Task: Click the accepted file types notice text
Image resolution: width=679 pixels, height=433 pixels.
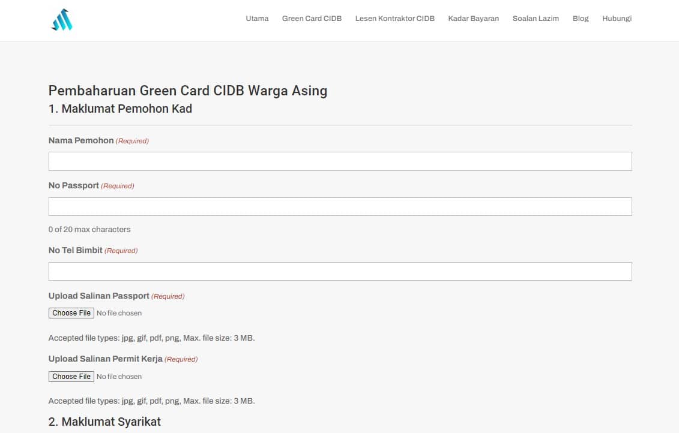Action: [151, 338]
